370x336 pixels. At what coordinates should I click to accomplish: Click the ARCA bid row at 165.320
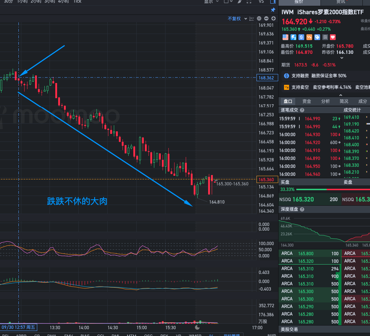pyautogui.click(x=310, y=261)
